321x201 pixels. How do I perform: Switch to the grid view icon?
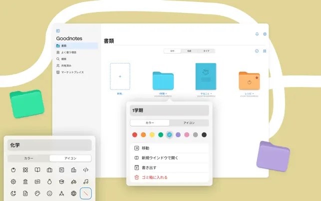(265, 51)
